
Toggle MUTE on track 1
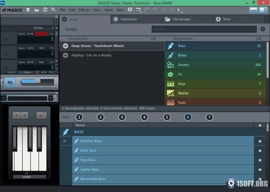point(30,34)
